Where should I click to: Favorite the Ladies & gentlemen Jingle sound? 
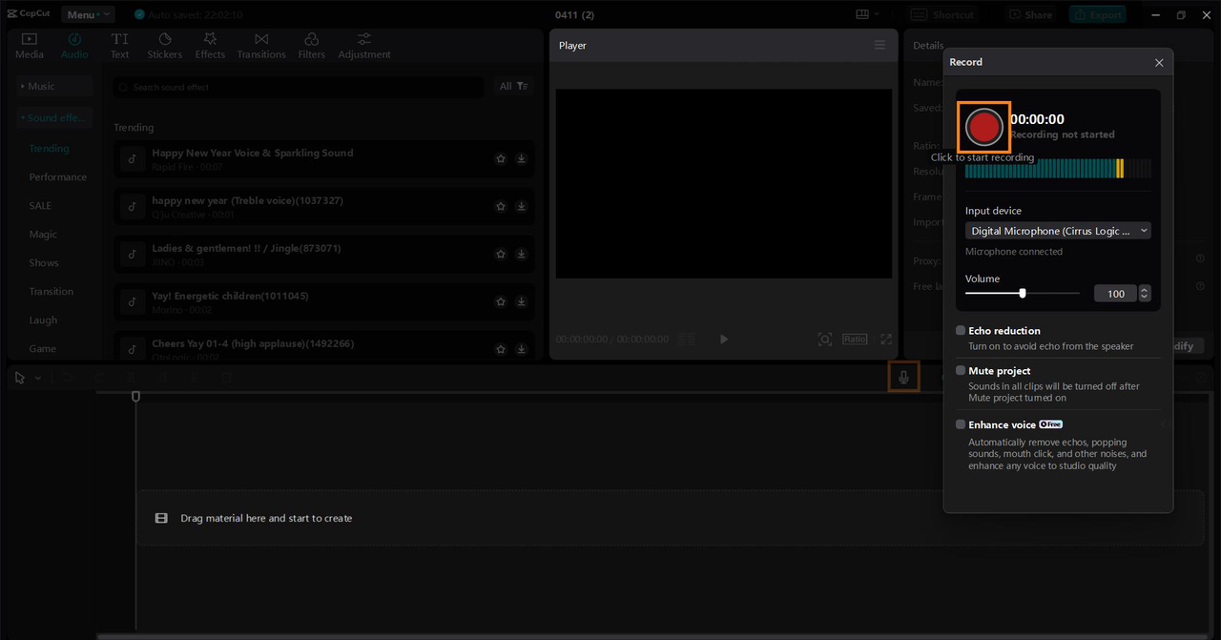point(501,255)
